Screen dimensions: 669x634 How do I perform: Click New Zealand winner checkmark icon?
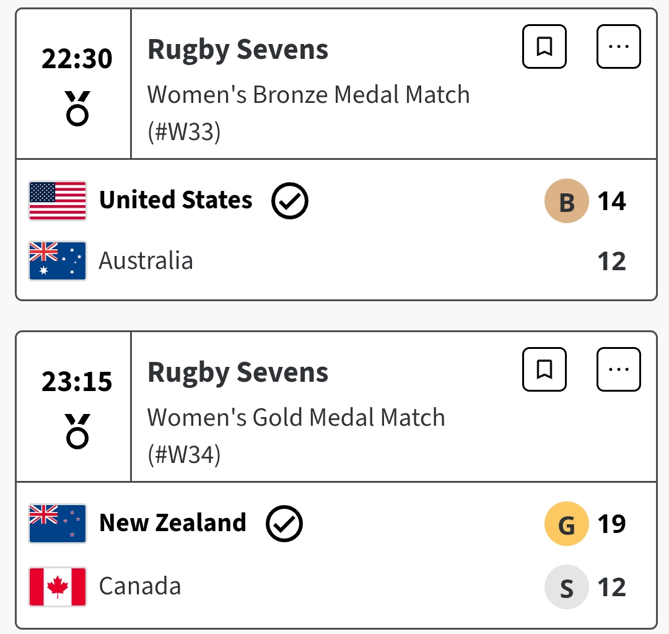pos(284,524)
